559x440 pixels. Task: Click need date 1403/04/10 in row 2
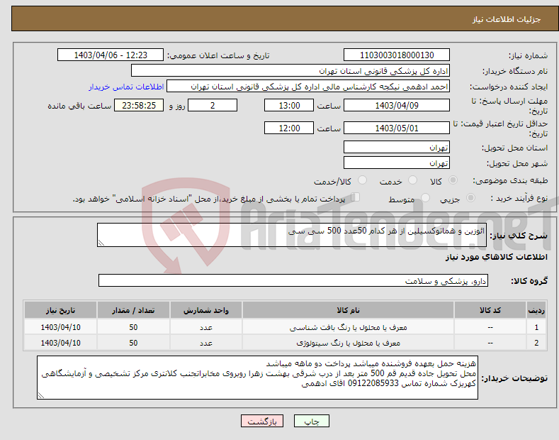(61, 343)
